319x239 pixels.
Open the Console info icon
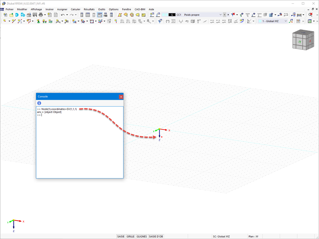coord(39,103)
